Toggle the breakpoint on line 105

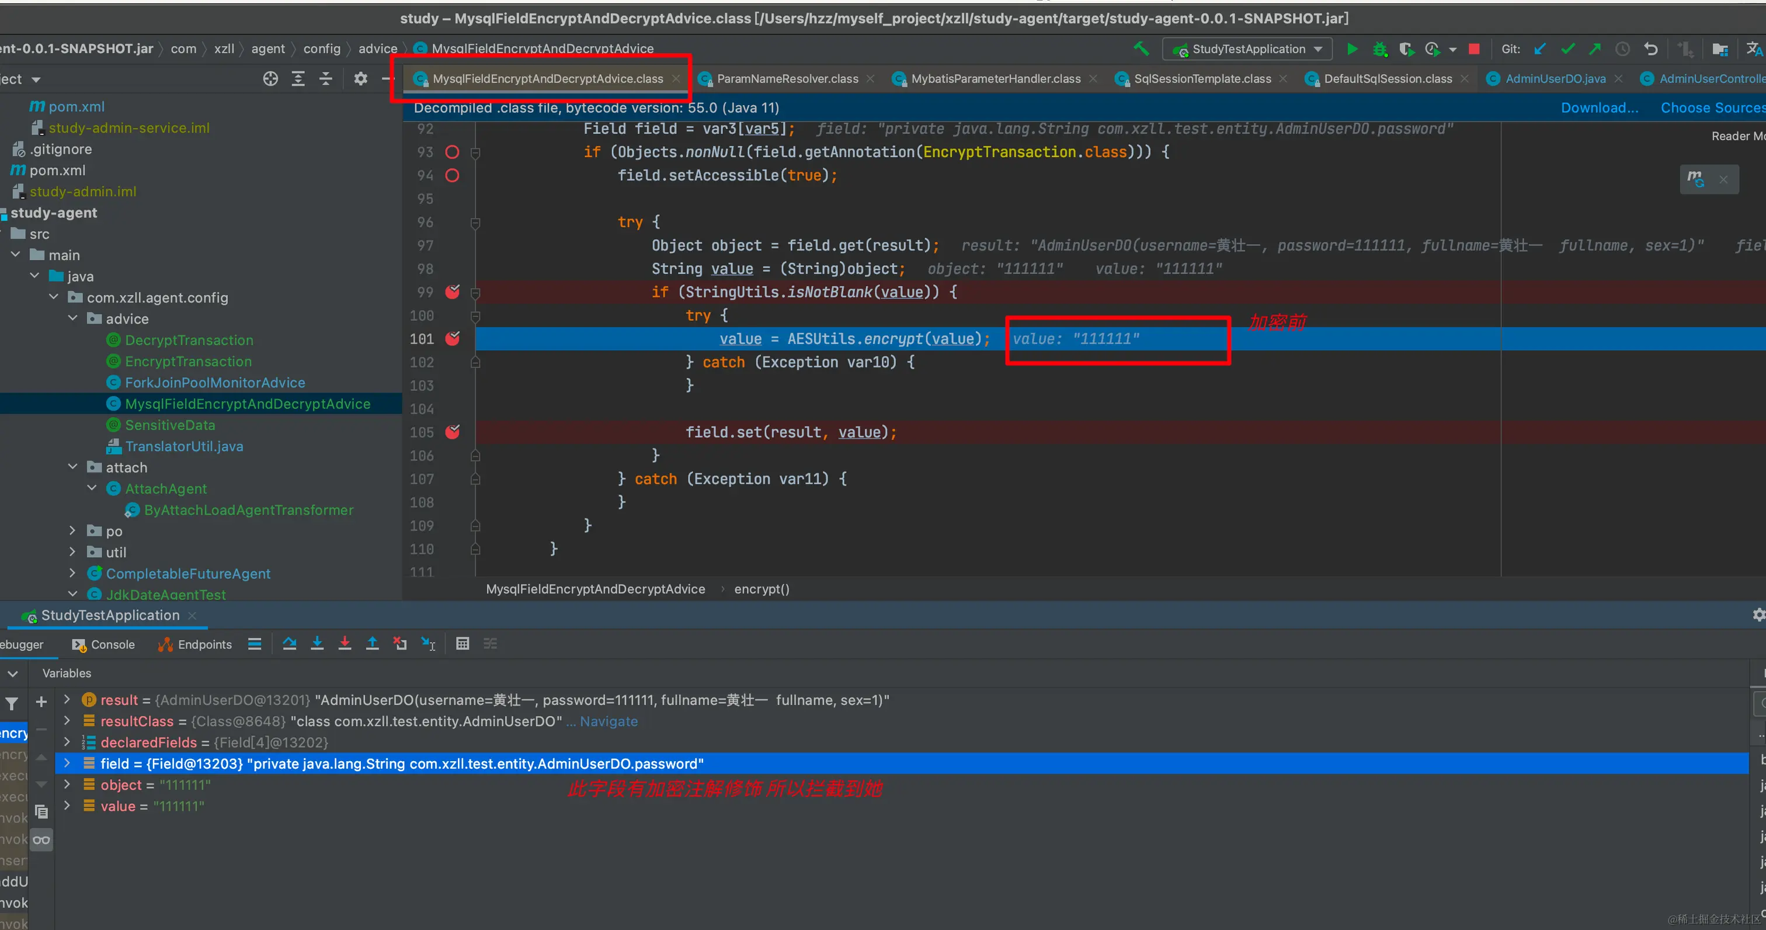pyautogui.click(x=453, y=431)
